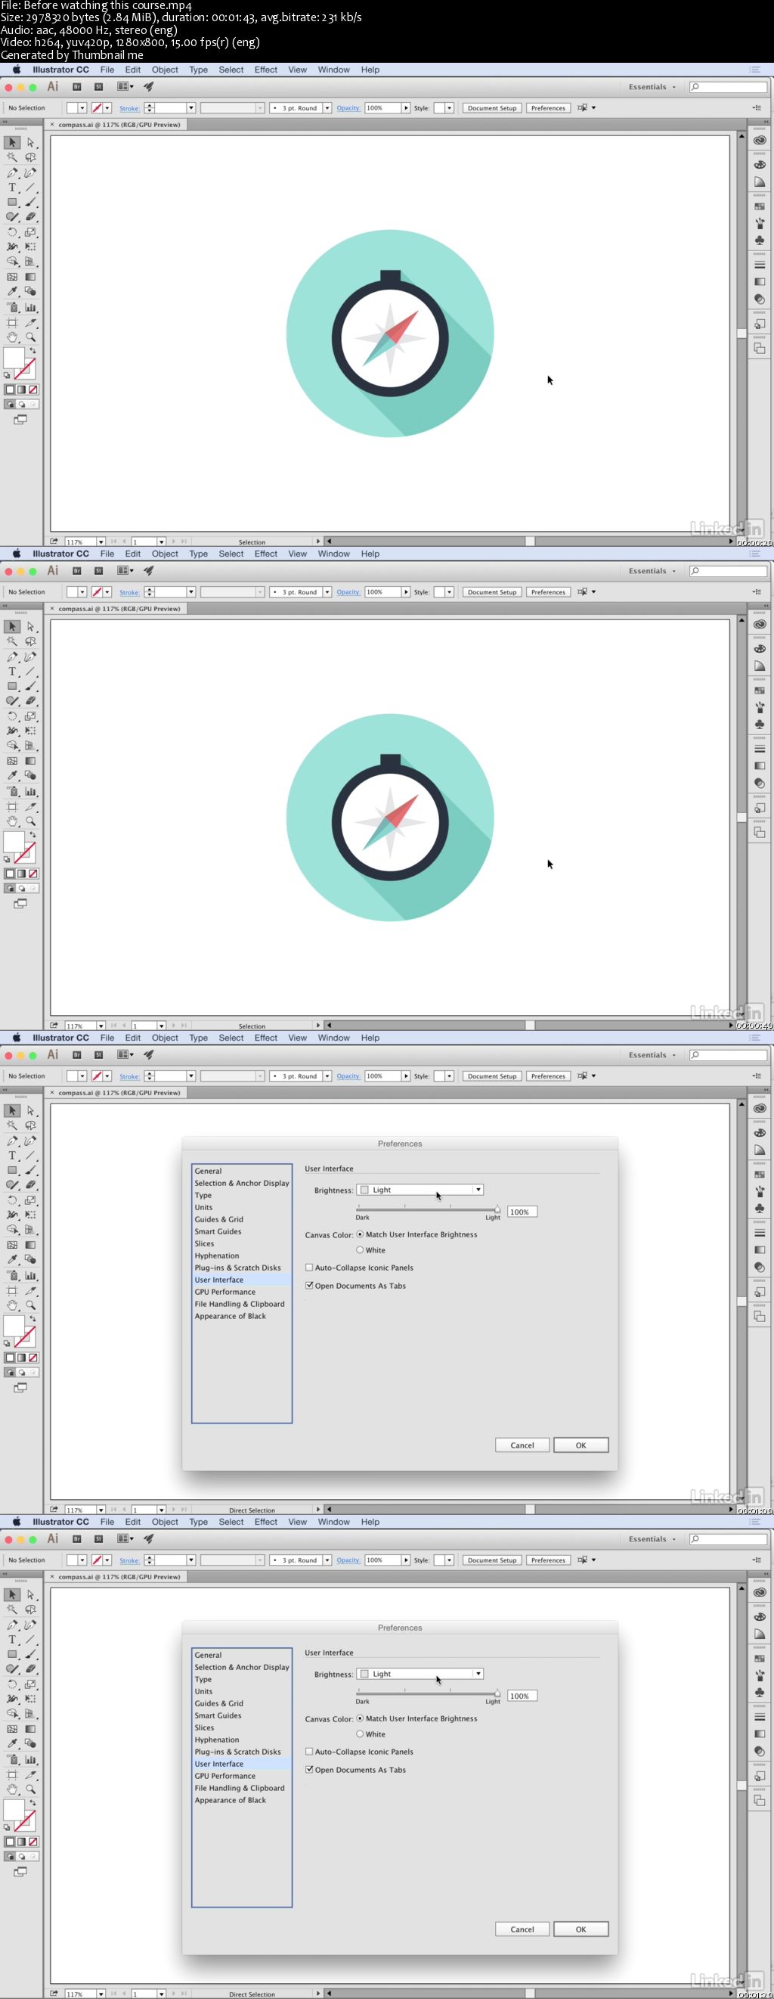Viewport: 774px width, 1999px height.
Task: Open the stroke weight dropdown in the second frame
Action: (190, 592)
